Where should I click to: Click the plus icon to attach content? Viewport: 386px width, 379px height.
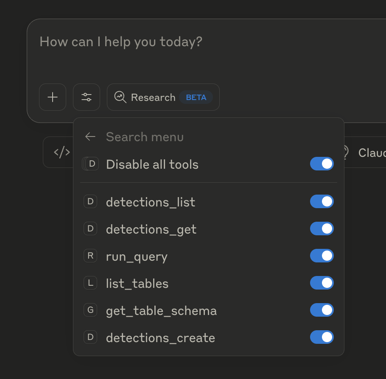52,97
